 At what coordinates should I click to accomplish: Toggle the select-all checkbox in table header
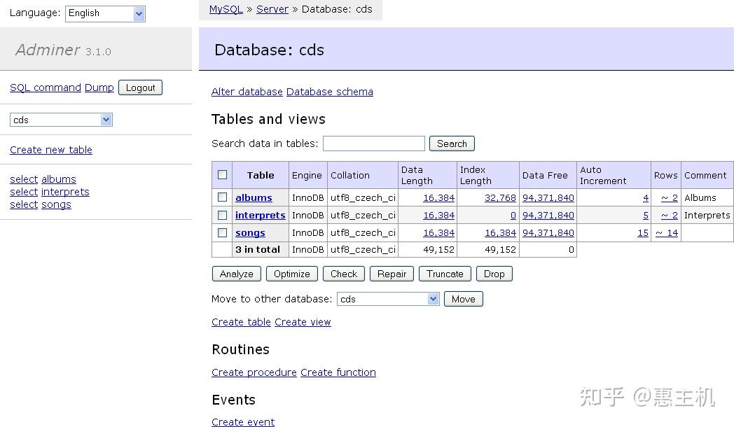point(222,175)
